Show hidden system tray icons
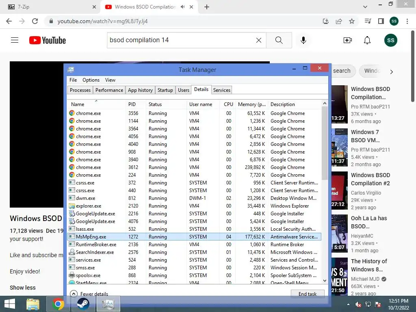This screenshot has width=416, height=312. pos(348,304)
